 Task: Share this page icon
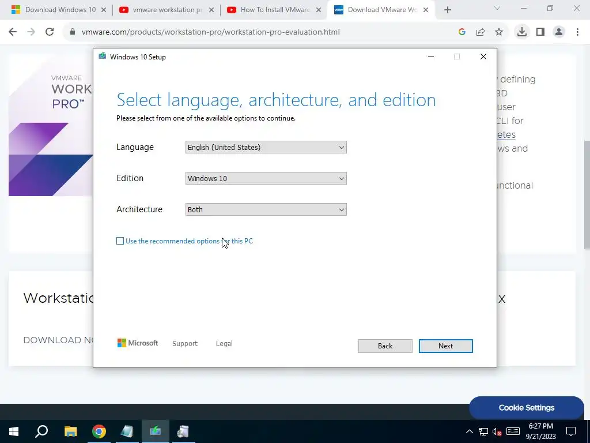481,32
